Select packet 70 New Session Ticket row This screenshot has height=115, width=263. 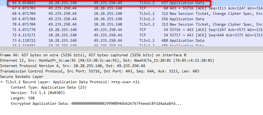coord(108,25)
